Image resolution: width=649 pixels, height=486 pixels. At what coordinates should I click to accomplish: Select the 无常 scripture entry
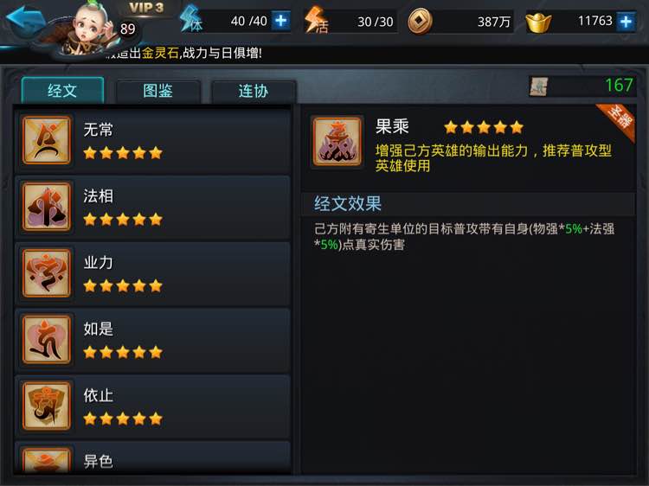coord(152,140)
